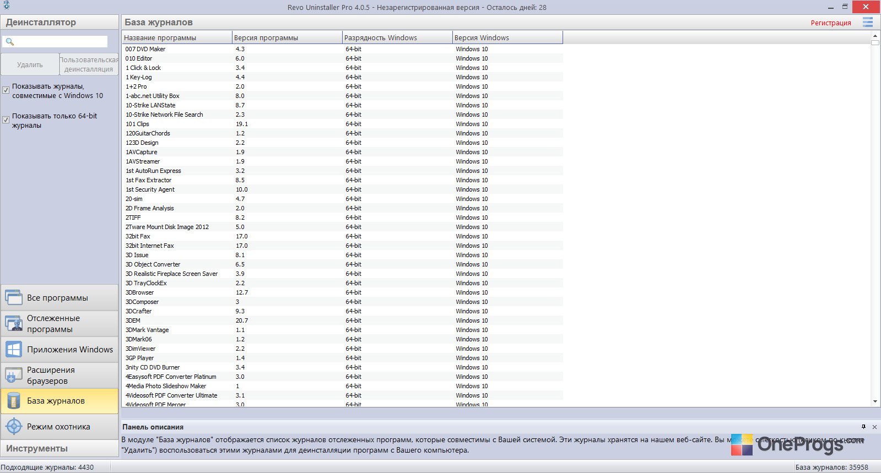The height and width of the screenshot is (473, 881).
Task: Click the Traced Programs icon
Action: pos(14,324)
